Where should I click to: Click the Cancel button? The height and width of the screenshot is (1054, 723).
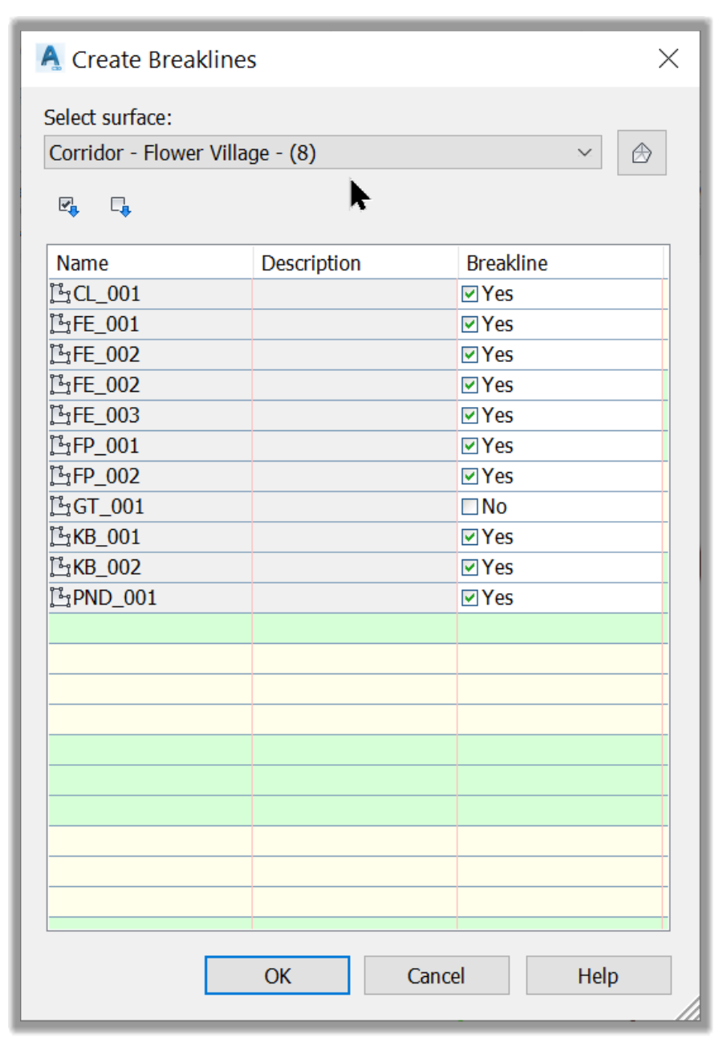pos(437,975)
